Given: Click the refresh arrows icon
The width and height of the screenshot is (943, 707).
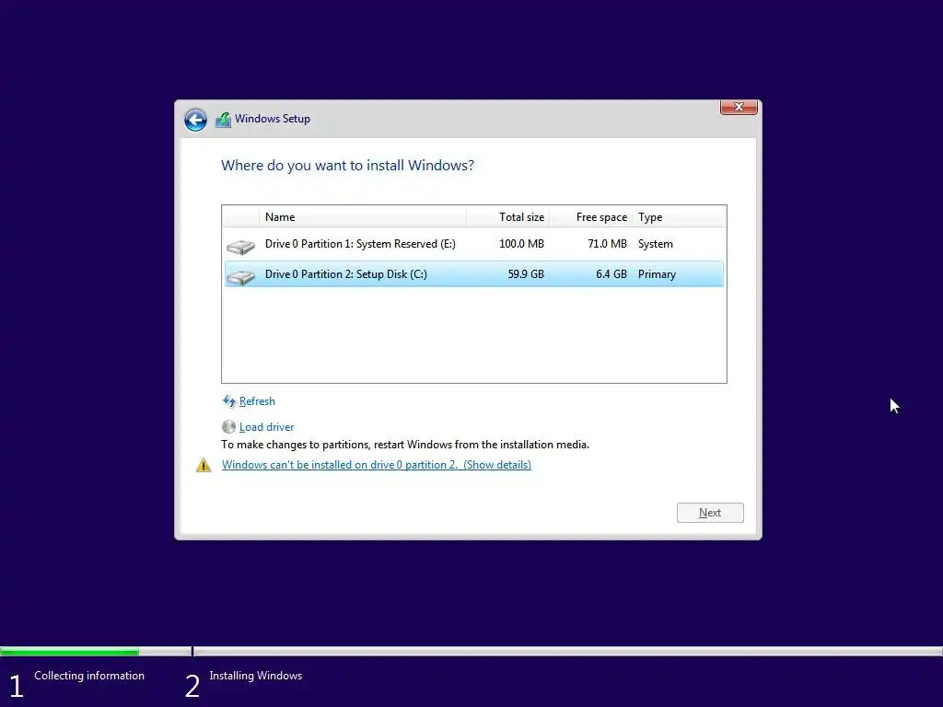Looking at the screenshot, I should [x=229, y=401].
